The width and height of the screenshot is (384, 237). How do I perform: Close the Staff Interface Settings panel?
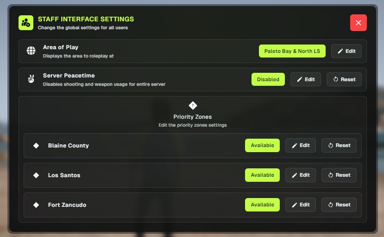358,23
